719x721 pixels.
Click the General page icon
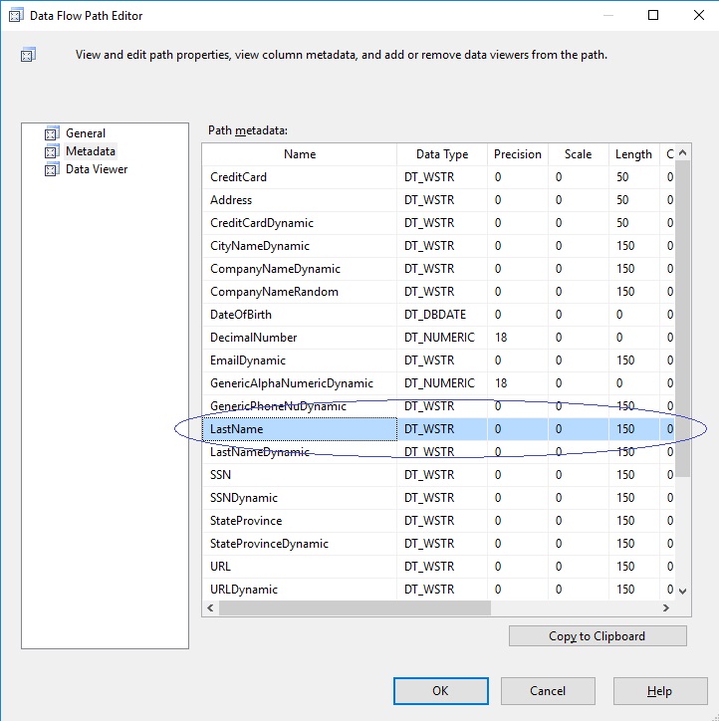52,132
